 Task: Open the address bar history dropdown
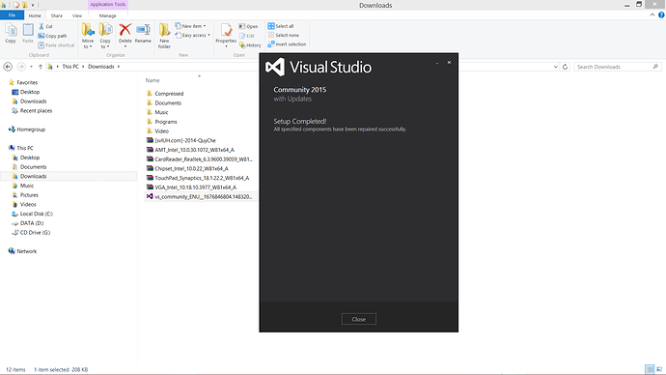556,67
